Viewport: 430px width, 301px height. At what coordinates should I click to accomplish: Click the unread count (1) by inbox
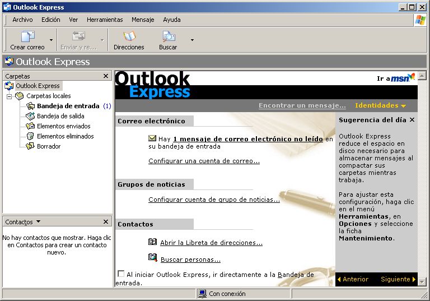click(x=107, y=106)
